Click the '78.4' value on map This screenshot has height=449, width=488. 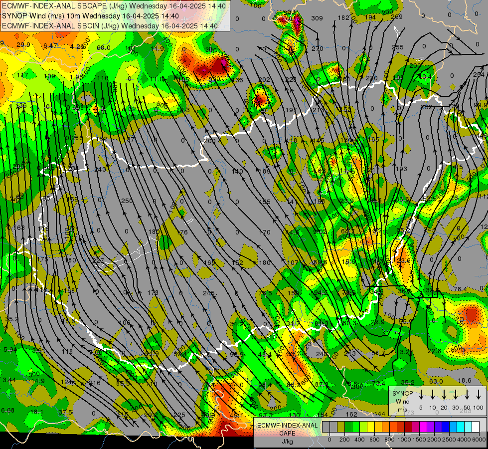pyautogui.click(x=460, y=289)
